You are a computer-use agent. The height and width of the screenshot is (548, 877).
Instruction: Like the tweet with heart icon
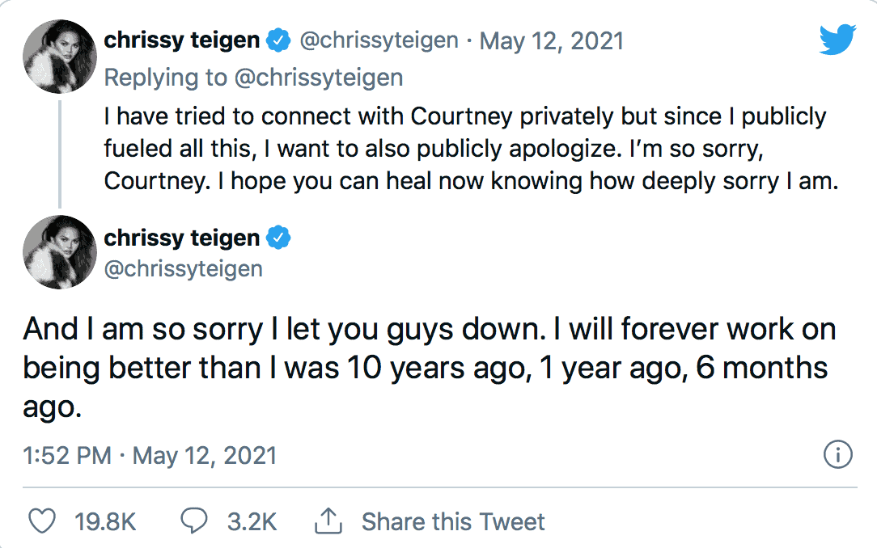click(x=42, y=521)
